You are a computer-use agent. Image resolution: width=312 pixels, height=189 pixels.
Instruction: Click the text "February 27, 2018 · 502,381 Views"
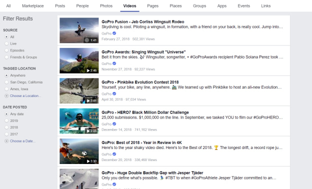tap(128, 39)
